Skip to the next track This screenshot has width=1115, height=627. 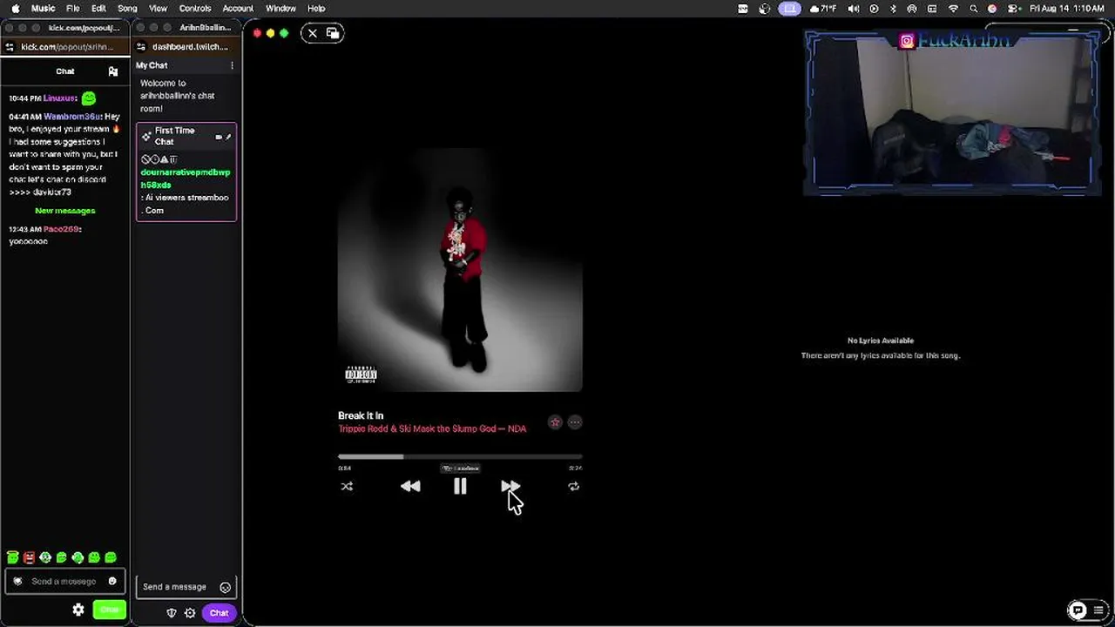pyautogui.click(x=510, y=487)
